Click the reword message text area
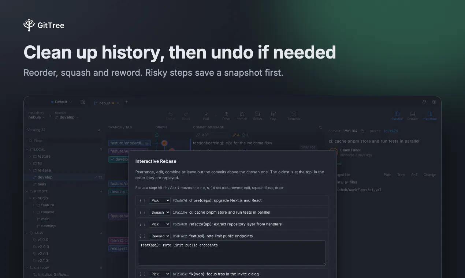 coord(232,253)
